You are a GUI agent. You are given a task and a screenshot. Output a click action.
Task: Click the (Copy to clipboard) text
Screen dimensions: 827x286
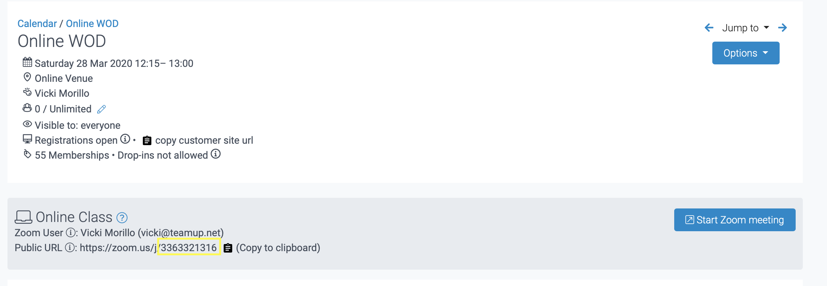[x=278, y=248]
